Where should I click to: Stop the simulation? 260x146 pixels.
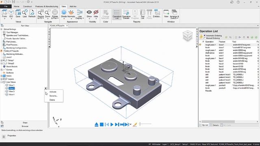[x=102, y=125]
